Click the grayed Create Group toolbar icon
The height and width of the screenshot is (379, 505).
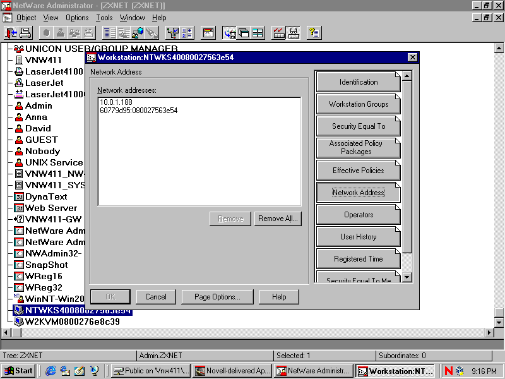point(74,33)
